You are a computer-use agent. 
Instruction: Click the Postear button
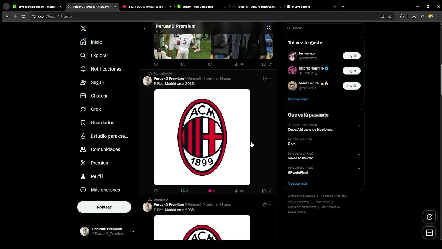pyautogui.click(x=104, y=207)
